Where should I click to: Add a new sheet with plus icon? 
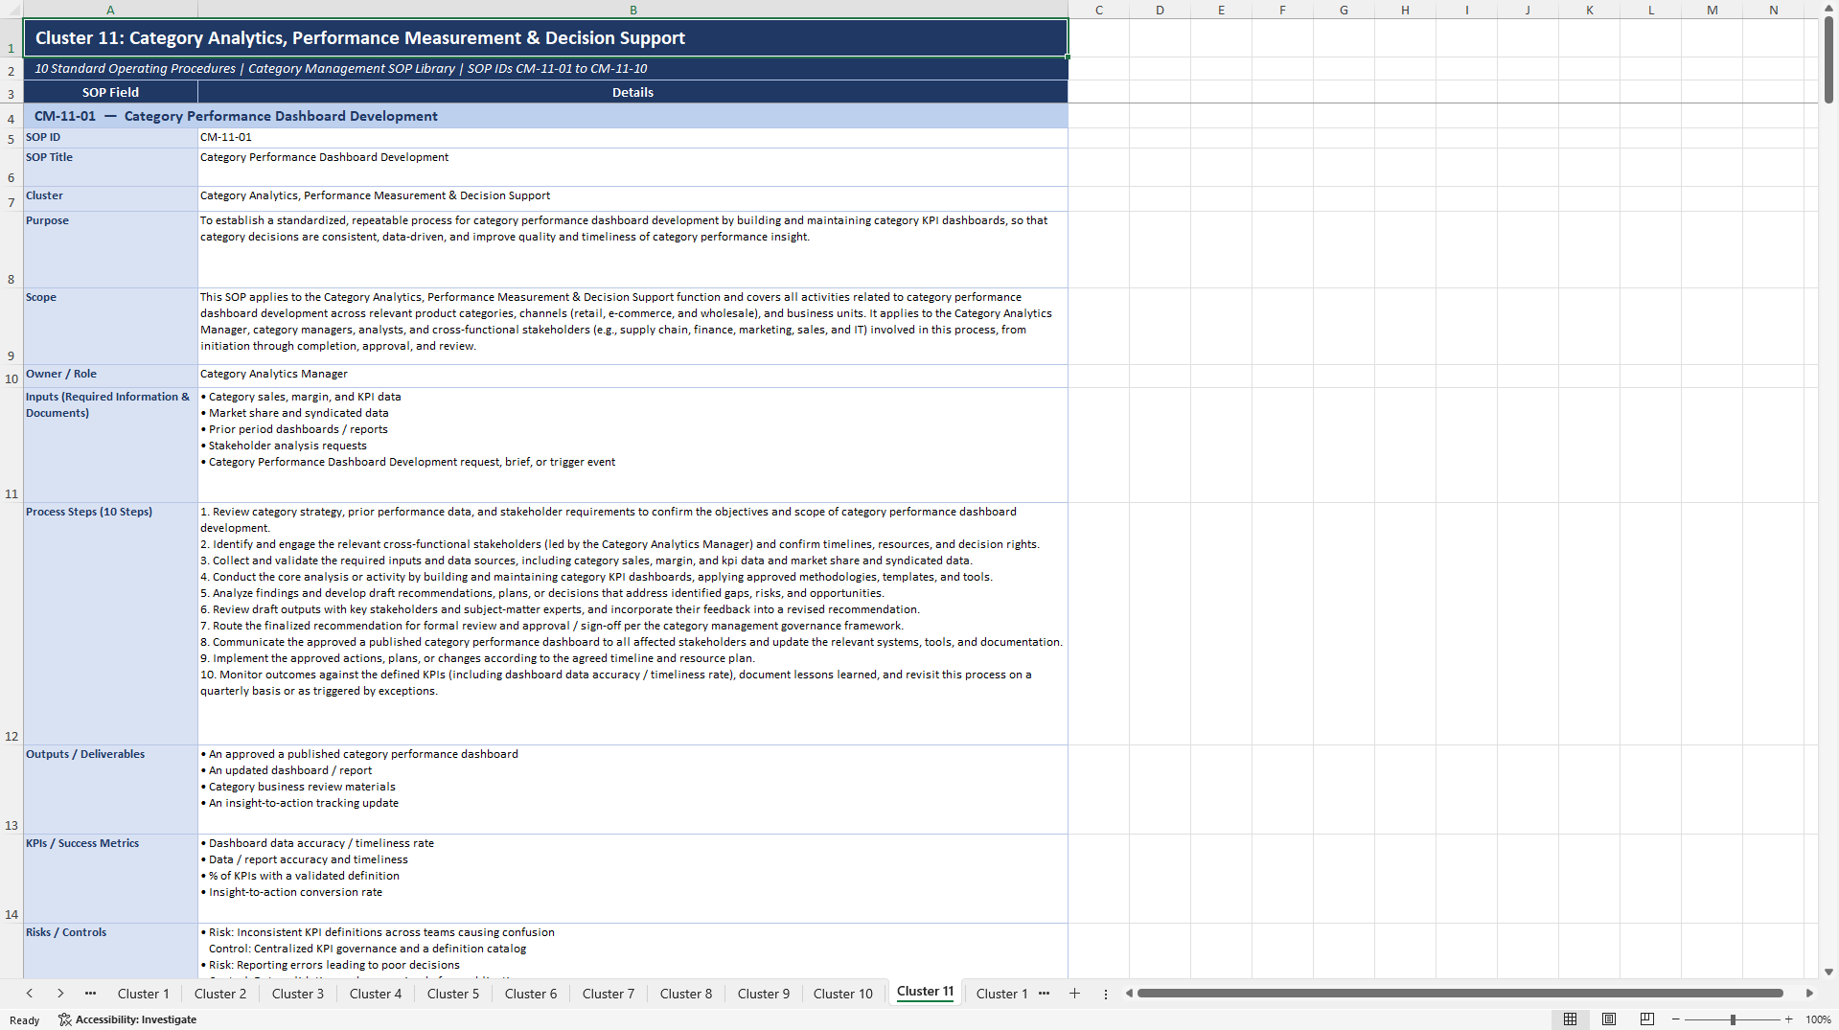(x=1074, y=994)
